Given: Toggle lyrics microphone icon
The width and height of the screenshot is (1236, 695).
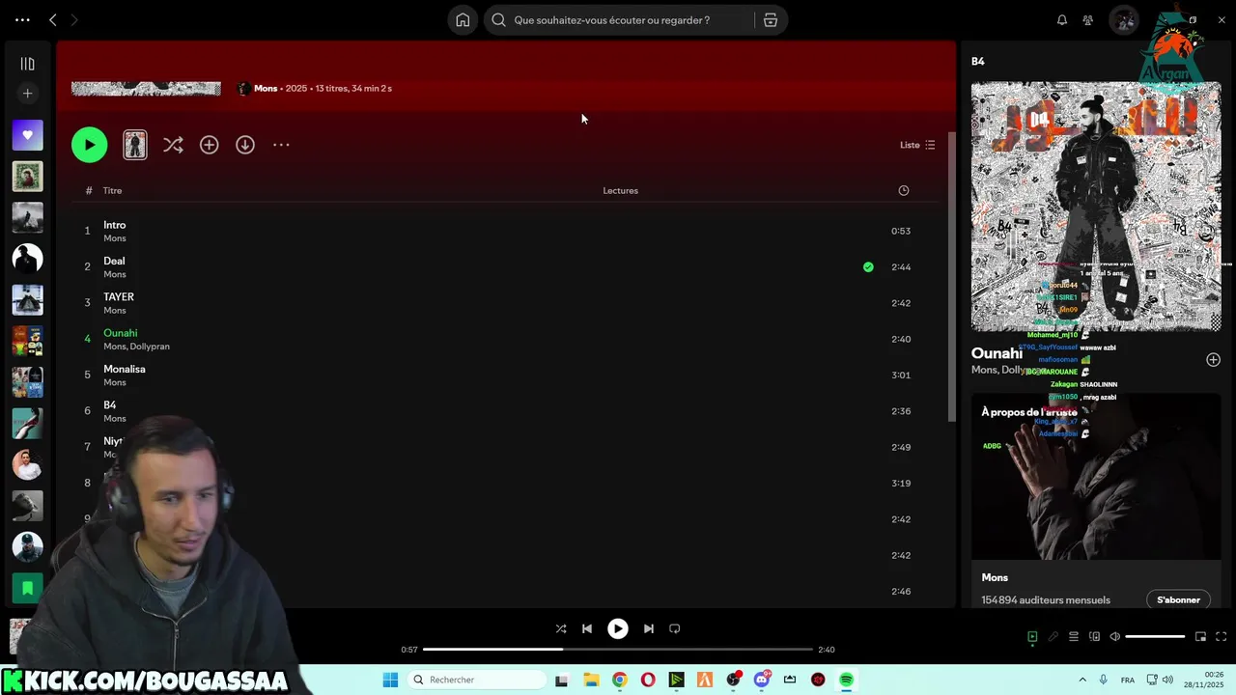Looking at the screenshot, I should coord(1053,637).
